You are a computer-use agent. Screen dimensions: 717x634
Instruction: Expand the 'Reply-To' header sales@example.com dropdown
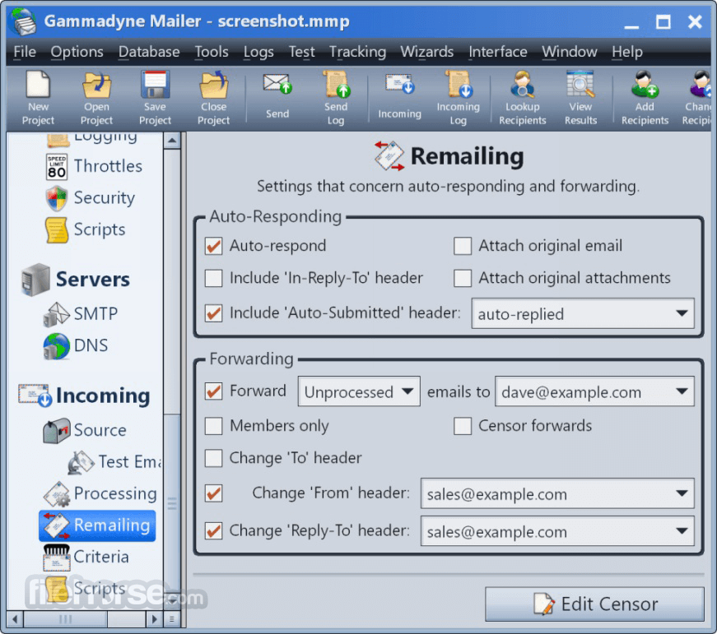click(x=557, y=531)
